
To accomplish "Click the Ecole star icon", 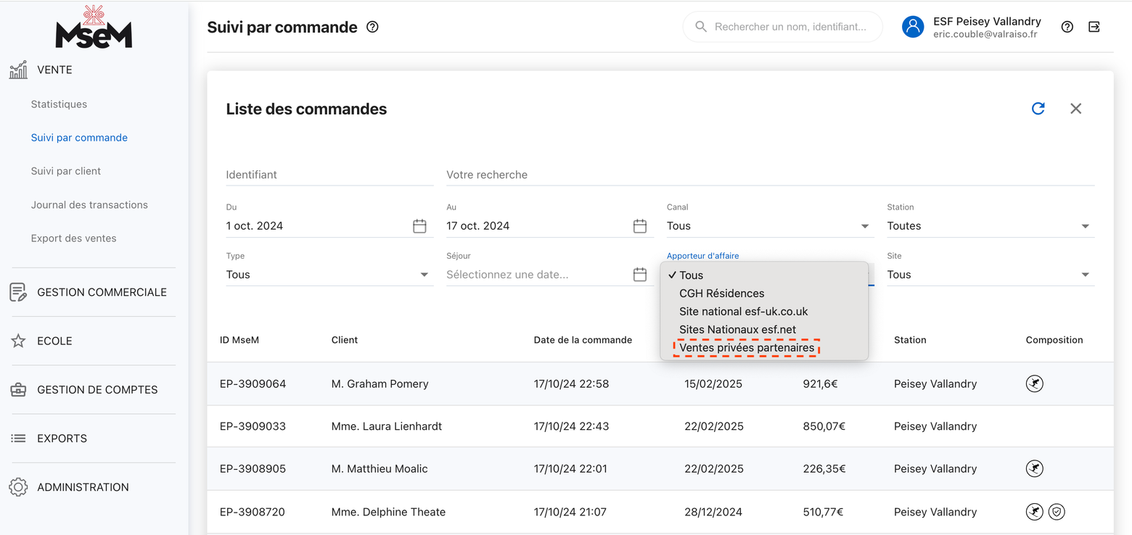I will (x=18, y=341).
